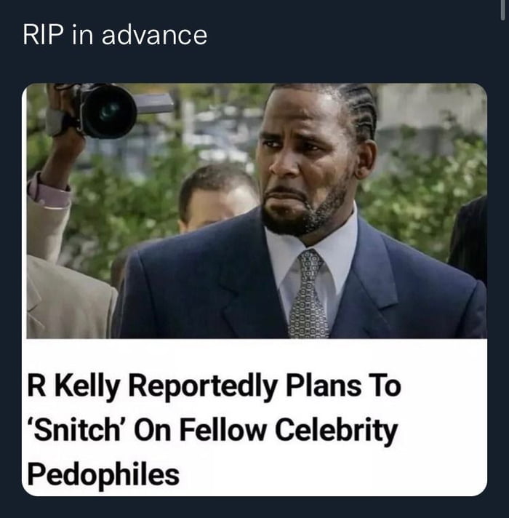Click the background man's face in the photo
This screenshot has width=509, height=518.
(215, 200)
